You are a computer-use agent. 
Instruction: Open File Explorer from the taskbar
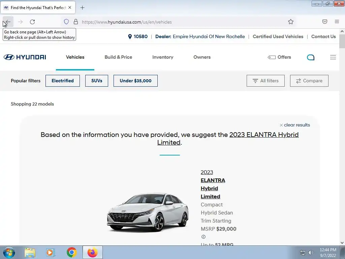(x=30, y=253)
